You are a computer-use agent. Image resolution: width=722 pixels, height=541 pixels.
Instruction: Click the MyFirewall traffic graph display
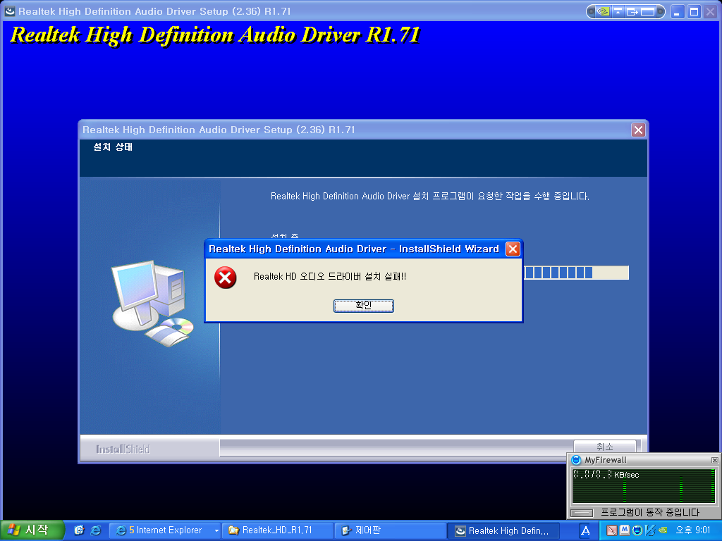pos(644,486)
